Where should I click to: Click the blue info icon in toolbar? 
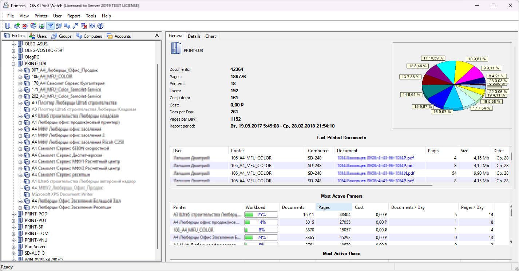click(100, 26)
